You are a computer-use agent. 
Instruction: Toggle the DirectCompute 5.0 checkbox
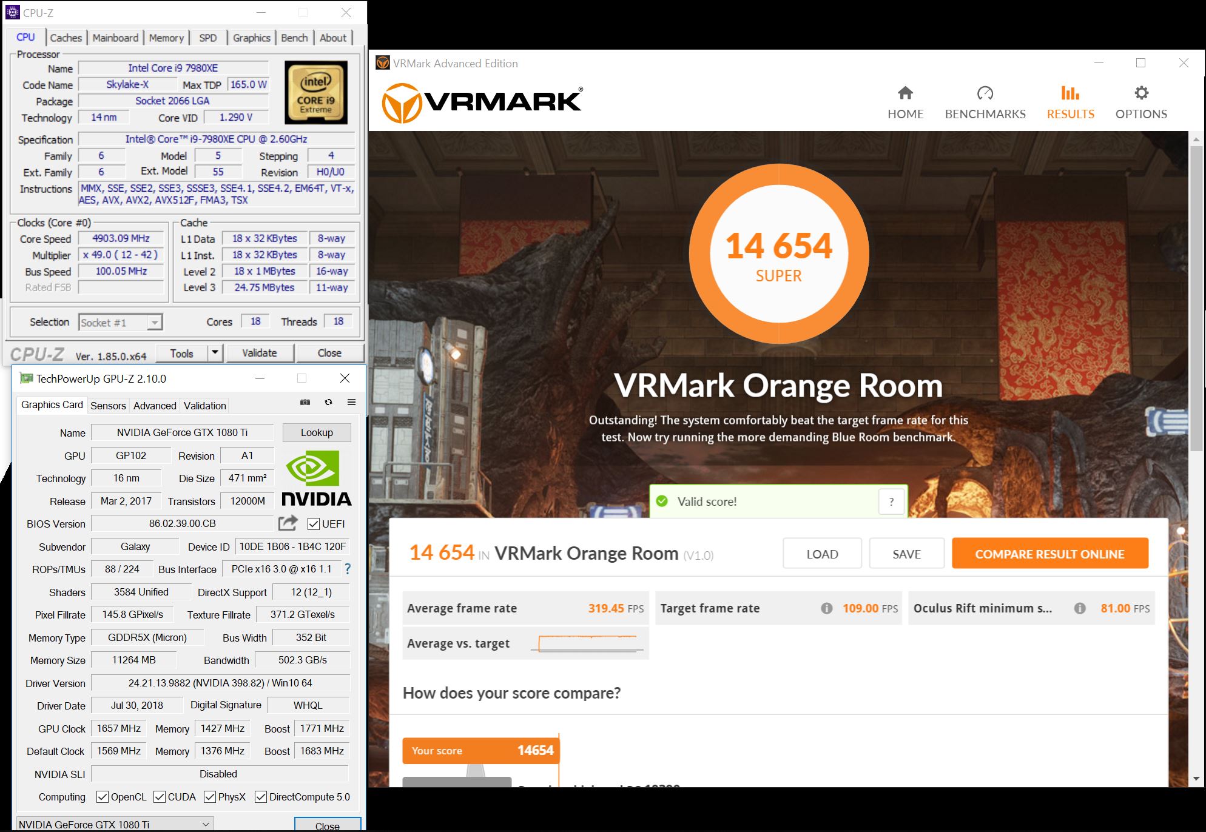click(261, 797)
